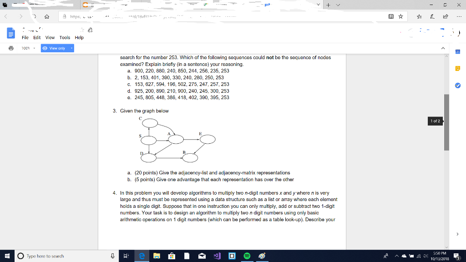466x262 pixels.
Task: Click the View only button
Action: pos(55,48)
